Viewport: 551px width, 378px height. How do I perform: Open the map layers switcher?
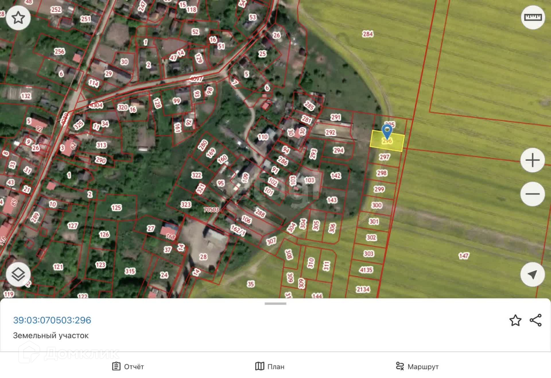pyautogui.click(x=18, y=274)
